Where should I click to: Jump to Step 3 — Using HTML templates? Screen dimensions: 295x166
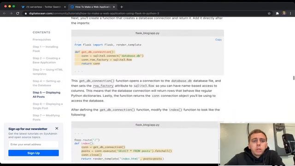click(47, 72)
